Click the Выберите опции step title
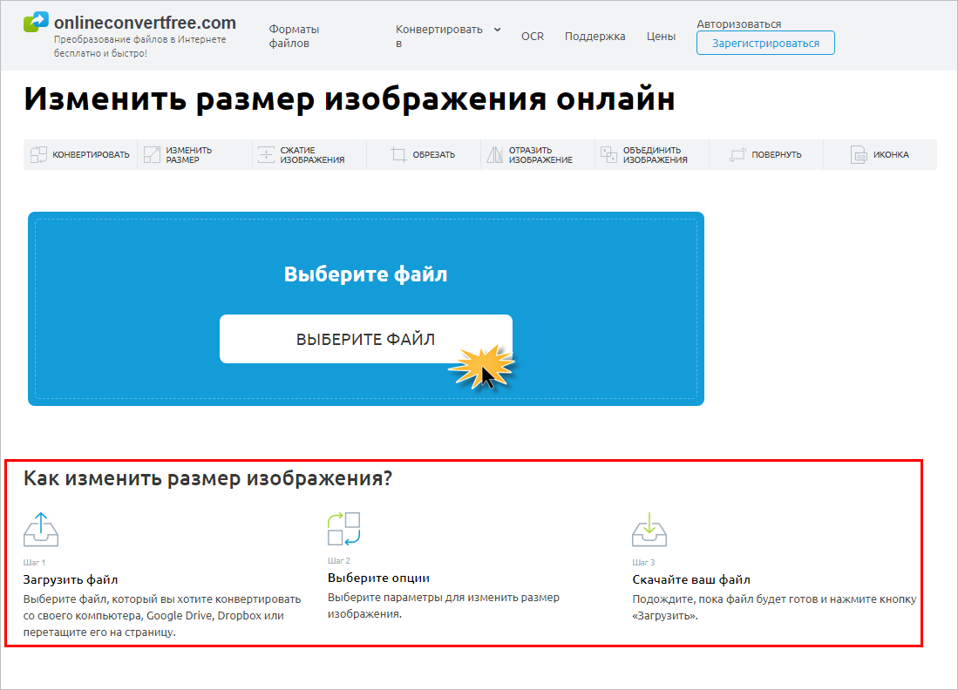The image size is (958, 690). (379, 578)
